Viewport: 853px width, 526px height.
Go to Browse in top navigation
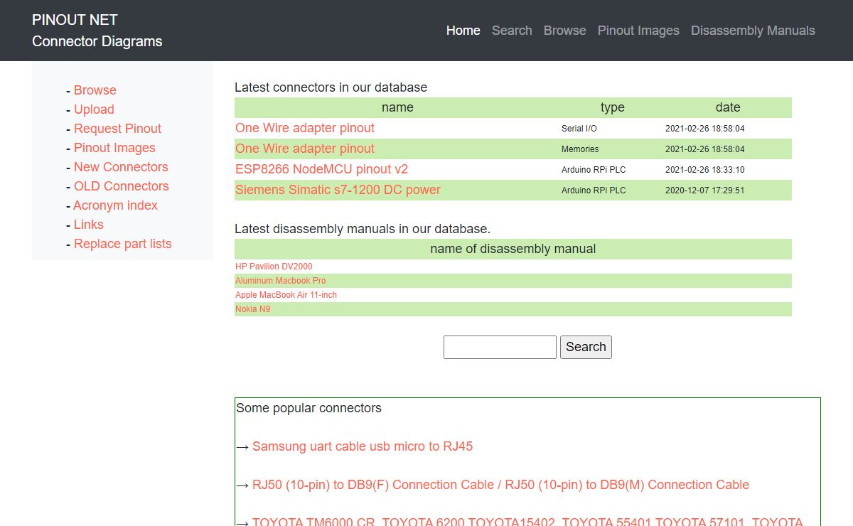click(x=565, y=31)
